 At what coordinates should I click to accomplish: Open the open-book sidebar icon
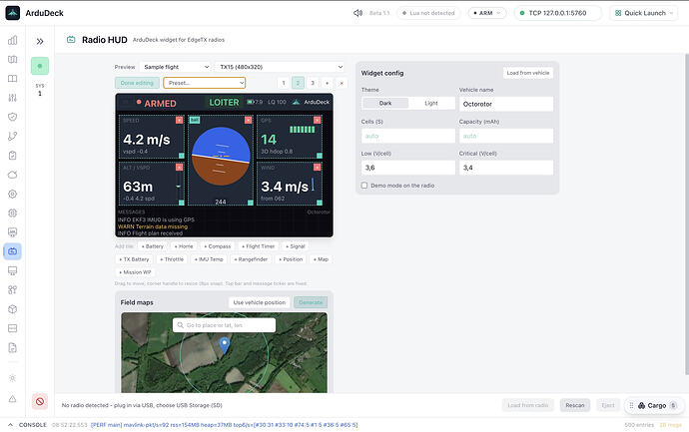[x=13, y=79]
